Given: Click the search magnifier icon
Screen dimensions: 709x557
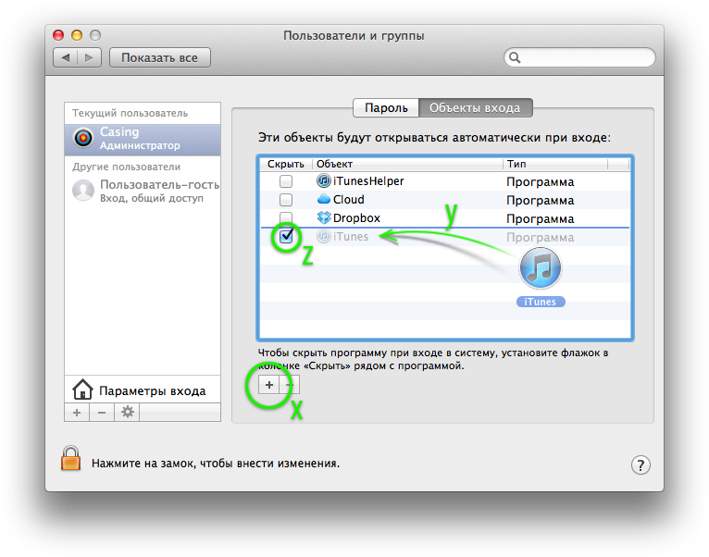Looking at the screenshot, I should 515,57.
